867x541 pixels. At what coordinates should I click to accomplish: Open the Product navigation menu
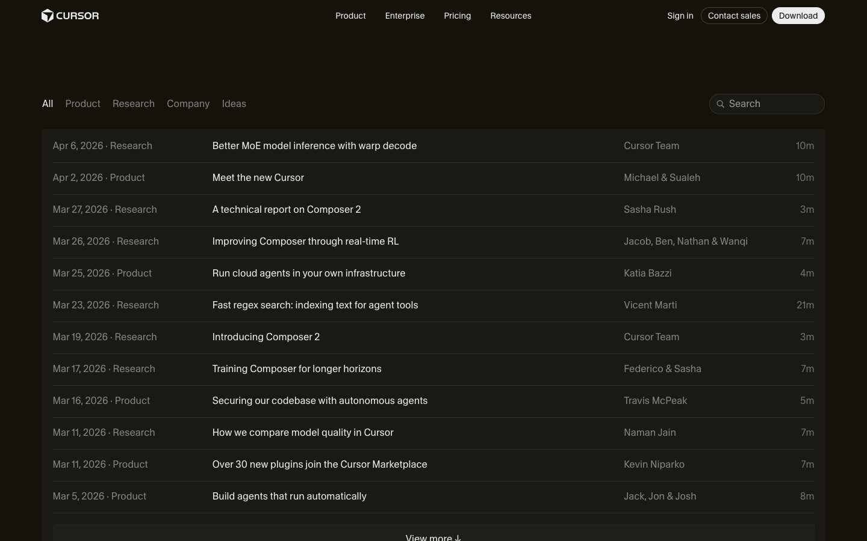point(350,16)
